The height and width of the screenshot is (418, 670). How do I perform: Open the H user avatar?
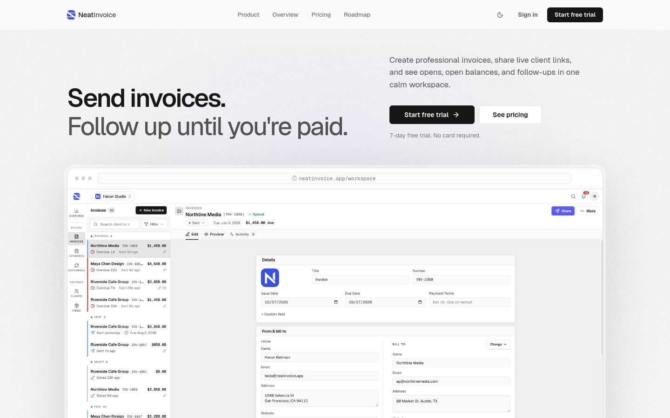coord(595,196)
